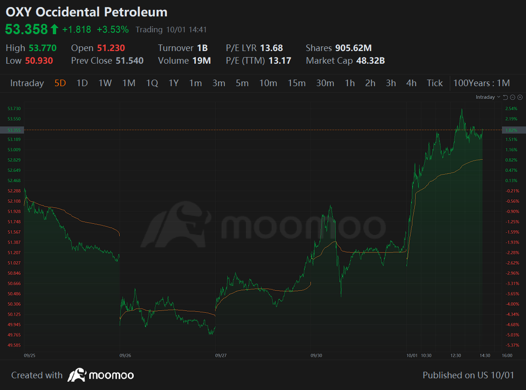Click the 09/25 date label on x-axis
The image size is (526, 390).
pos(29,355)
